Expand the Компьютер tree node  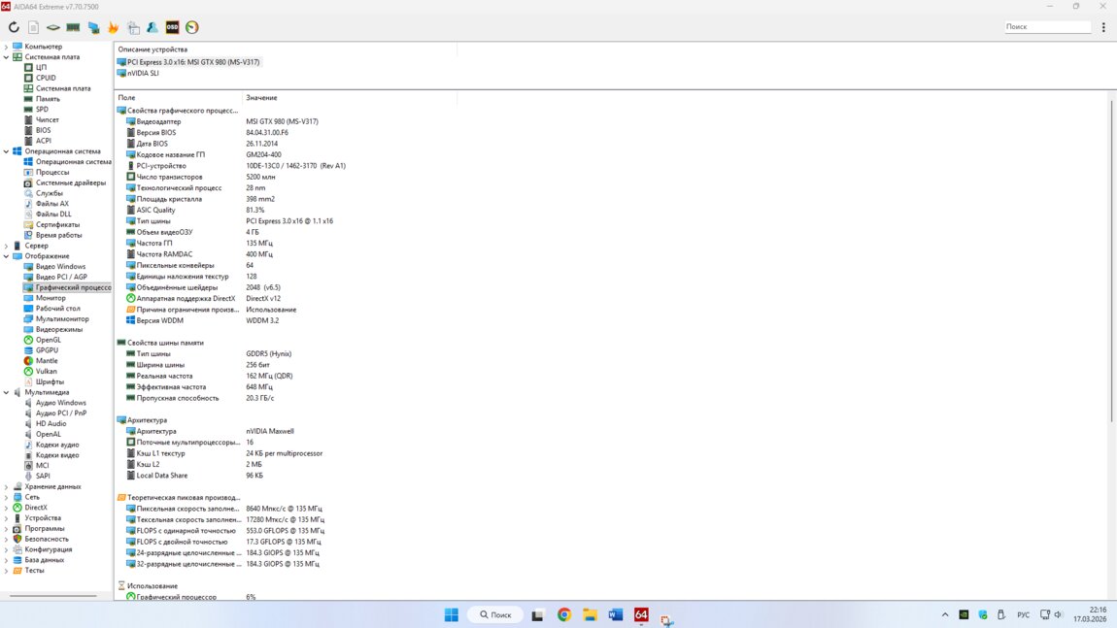[6, 47]
